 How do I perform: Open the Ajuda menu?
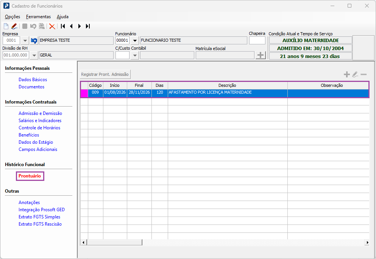point(62,17)
